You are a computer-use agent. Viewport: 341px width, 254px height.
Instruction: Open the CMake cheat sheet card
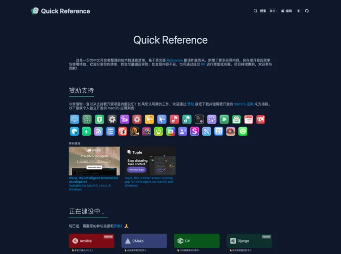[144, 241]
